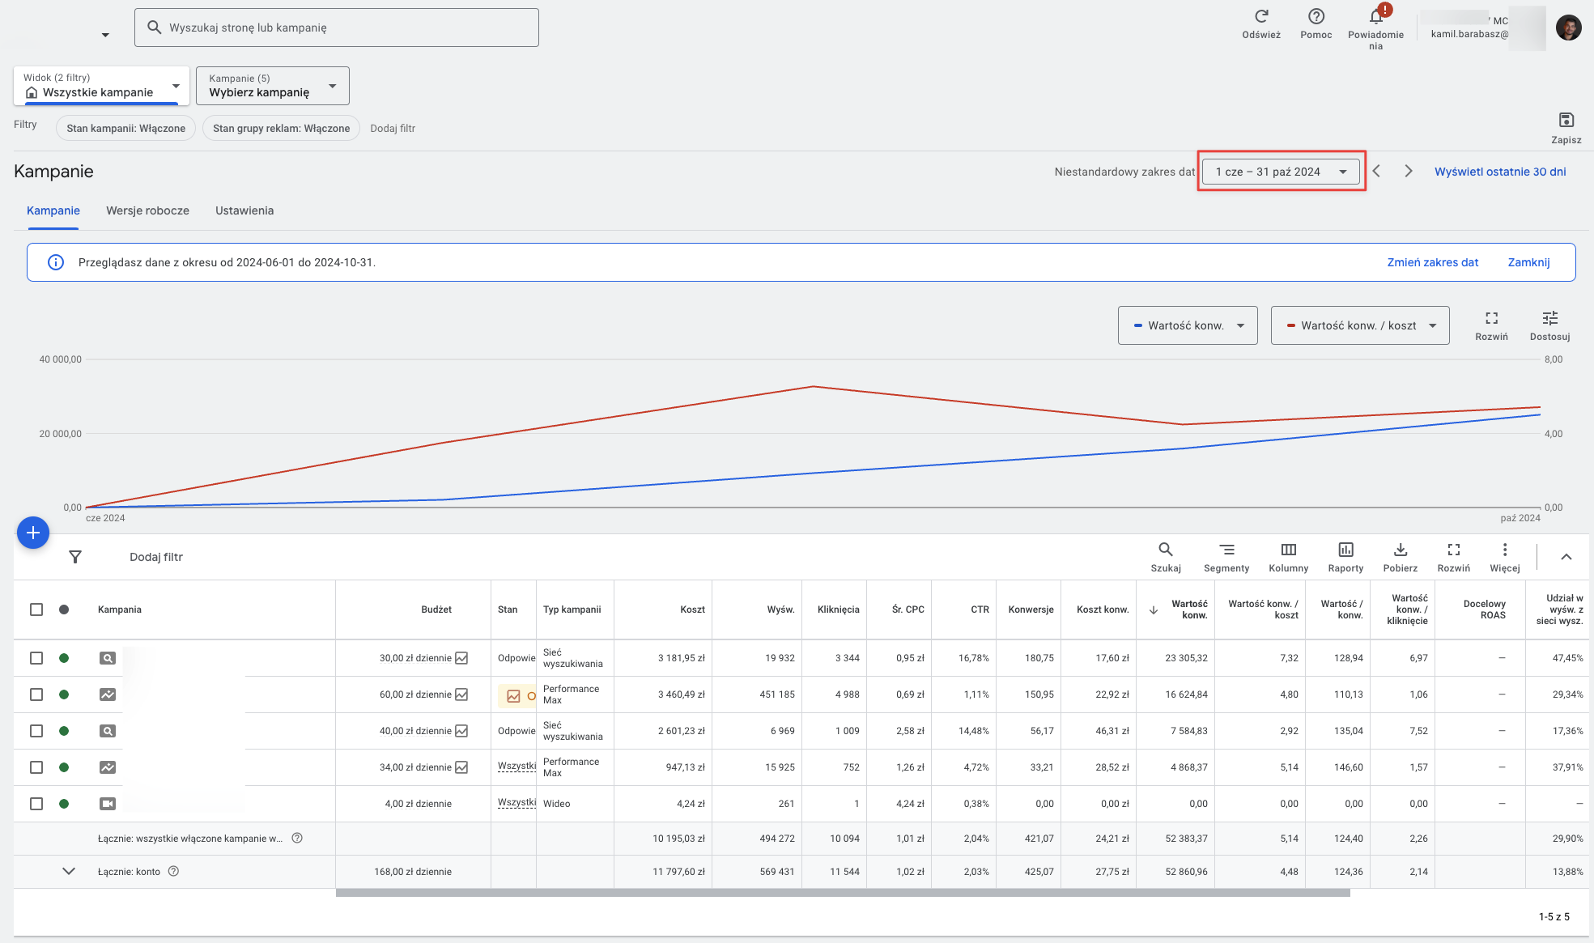Open the Wartość konw. chart metric dropdown
1594x943 pixels.
[1188, 325]
